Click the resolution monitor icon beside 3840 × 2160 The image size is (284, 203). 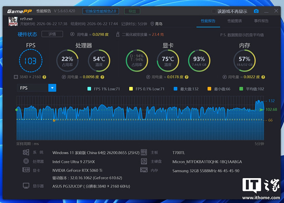16,77
